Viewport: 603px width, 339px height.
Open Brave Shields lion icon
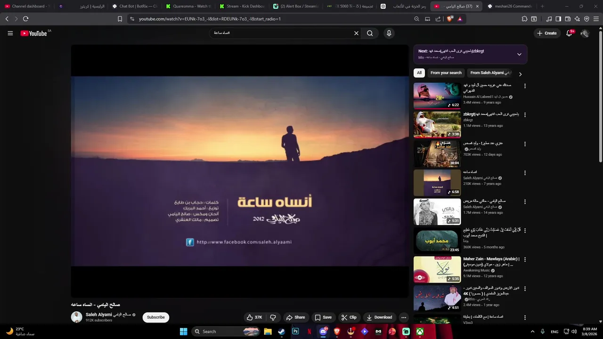pyautogui.click(x=449, y=19)
